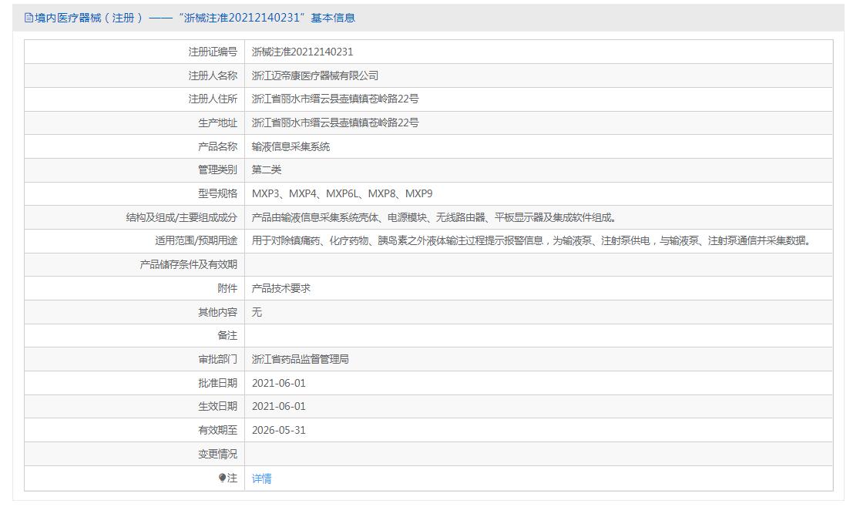Click the 有效期至 label
860x517 pixels.
pos(218,431)
